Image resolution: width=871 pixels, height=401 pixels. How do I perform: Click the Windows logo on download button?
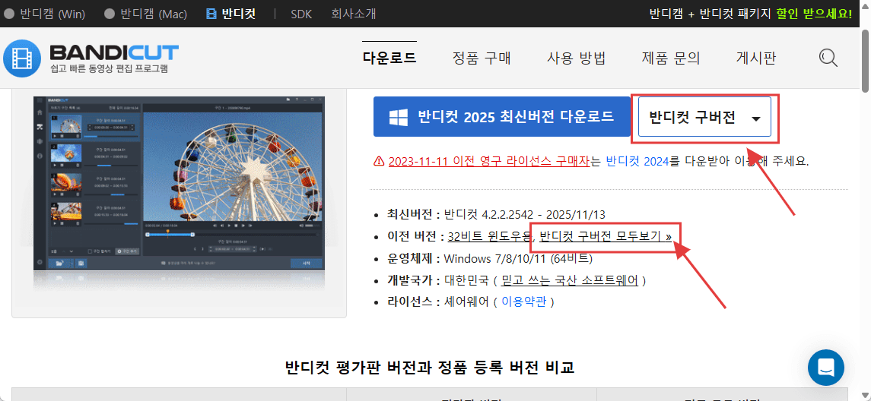click(x=398, y=117)
